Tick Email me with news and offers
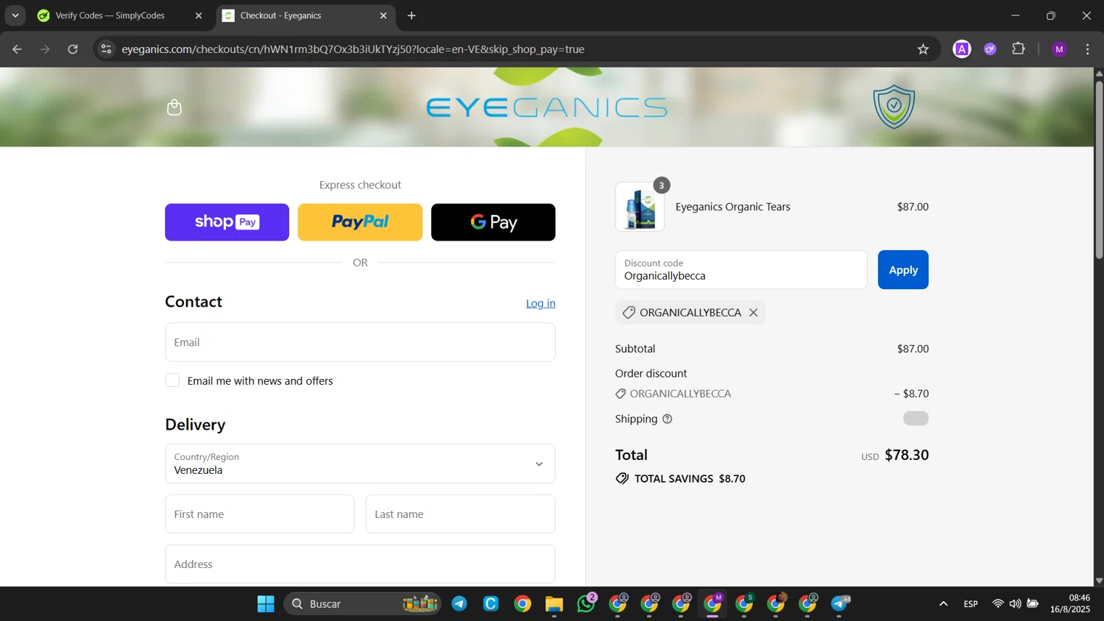Viewport: 1104px width, 621px height. point(172,380)
